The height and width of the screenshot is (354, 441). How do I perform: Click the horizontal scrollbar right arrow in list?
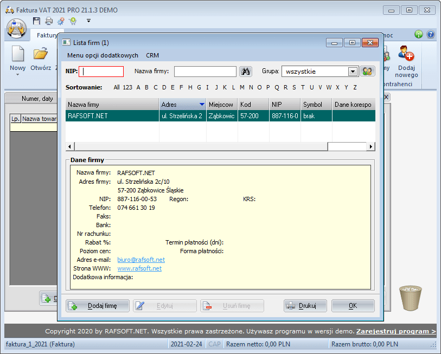[x=371, y=146]
